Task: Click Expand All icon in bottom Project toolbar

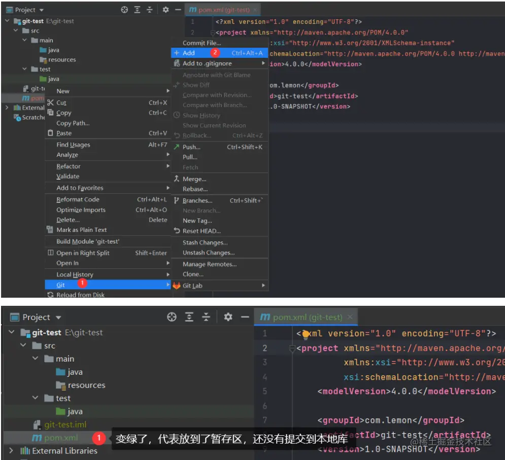Action: coord(189,317)
